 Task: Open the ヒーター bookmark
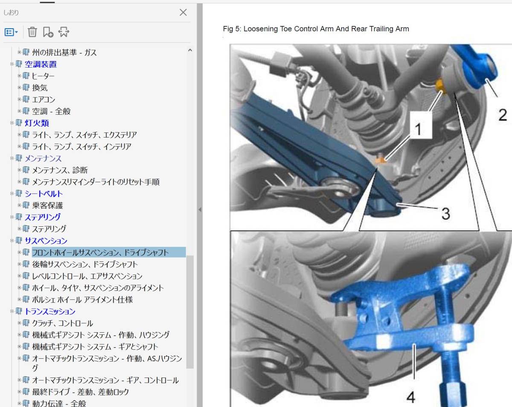[44, 76]
